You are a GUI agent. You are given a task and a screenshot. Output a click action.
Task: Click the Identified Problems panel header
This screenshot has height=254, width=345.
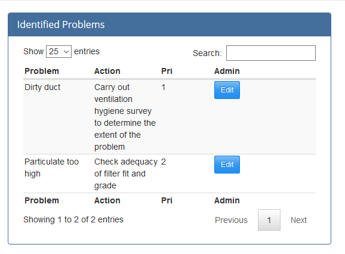[170, 24]
